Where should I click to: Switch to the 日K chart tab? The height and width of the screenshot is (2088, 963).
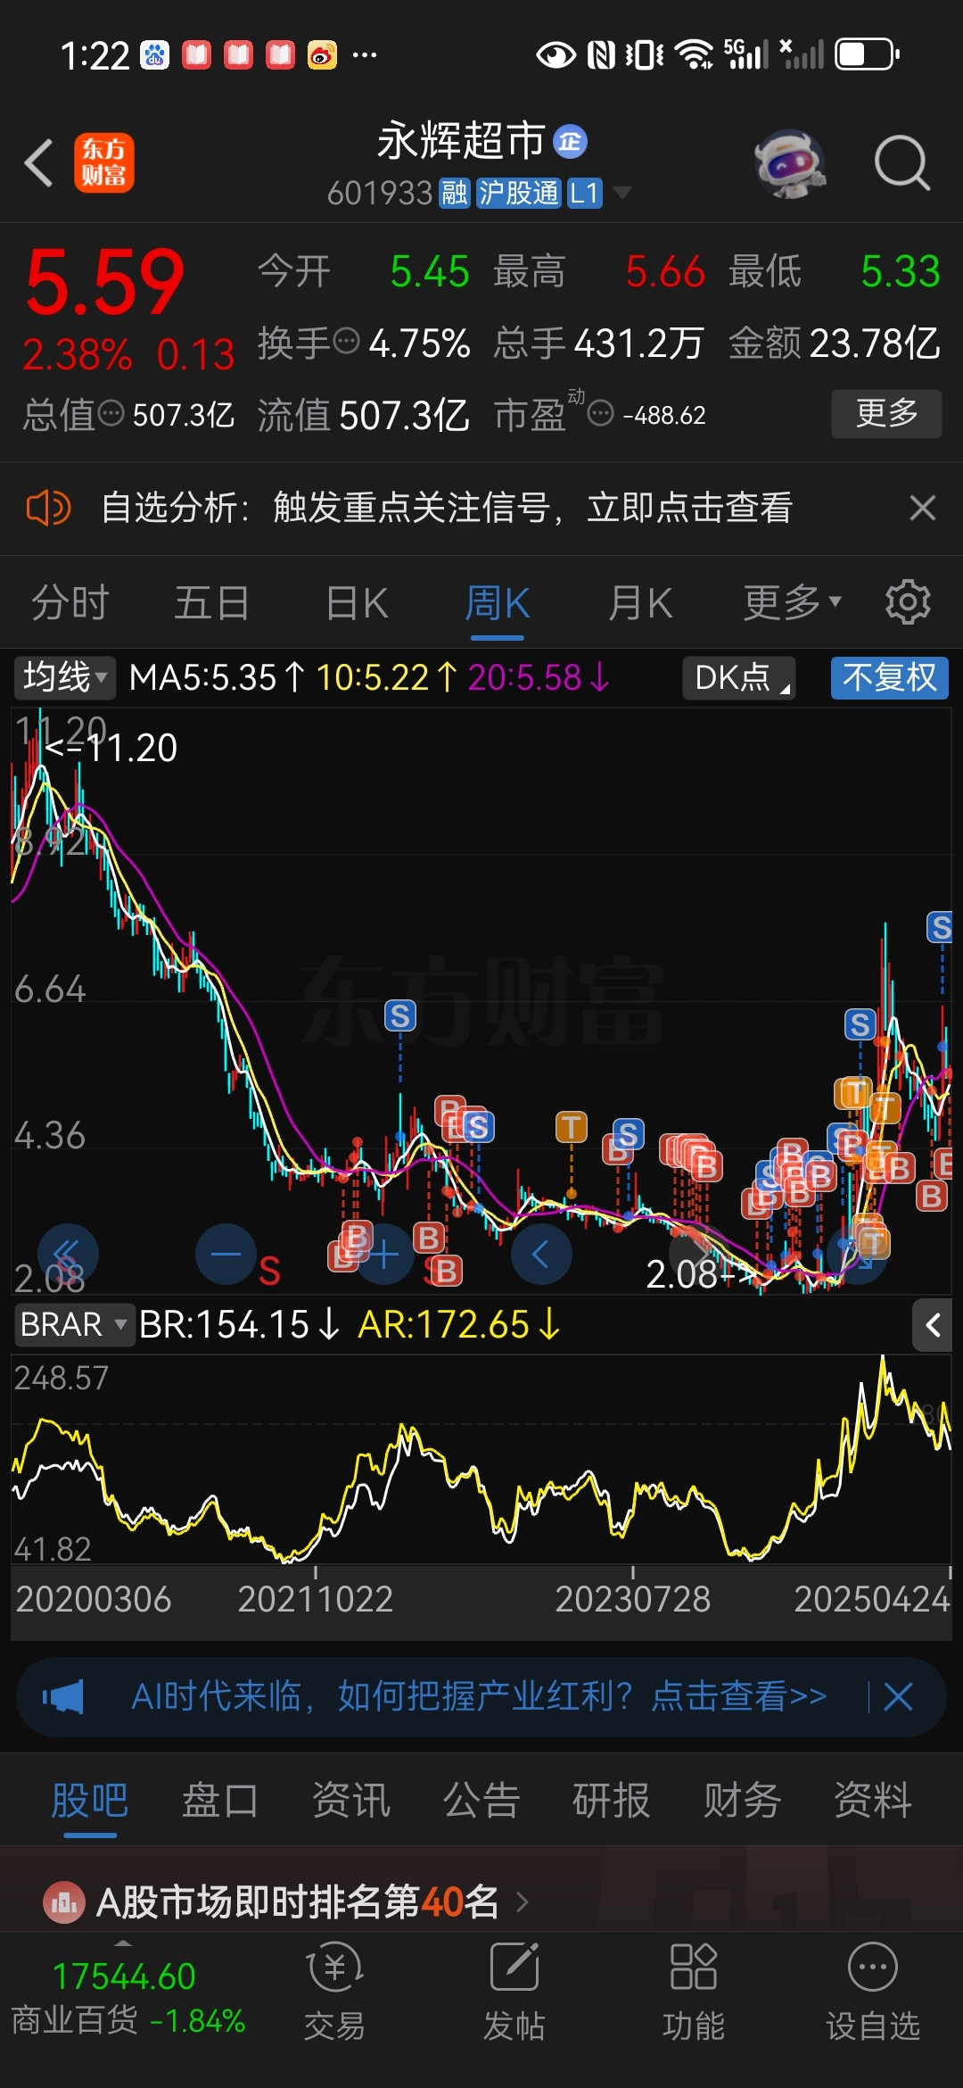pos(357,602)
